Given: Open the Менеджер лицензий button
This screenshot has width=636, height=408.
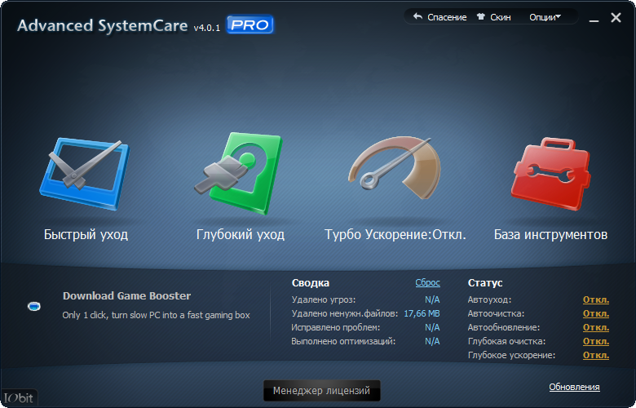Looking at the screenshot, I should pyautogui.click(x=321, y=391).
